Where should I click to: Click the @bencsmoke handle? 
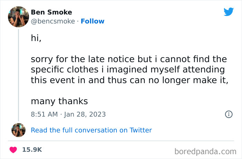(x=53, y=21)
